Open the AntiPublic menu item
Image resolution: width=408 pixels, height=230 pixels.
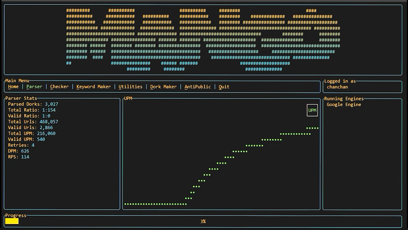(x=197, y=87)
